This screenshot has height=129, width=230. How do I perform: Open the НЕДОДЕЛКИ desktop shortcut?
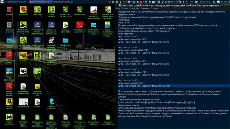click(x=23, y=10)
